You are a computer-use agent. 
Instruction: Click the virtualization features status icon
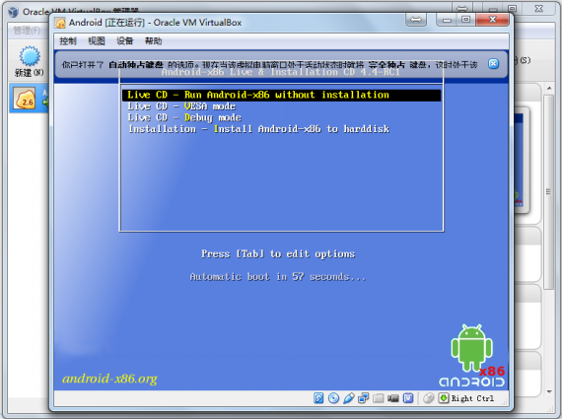[408, 398]
